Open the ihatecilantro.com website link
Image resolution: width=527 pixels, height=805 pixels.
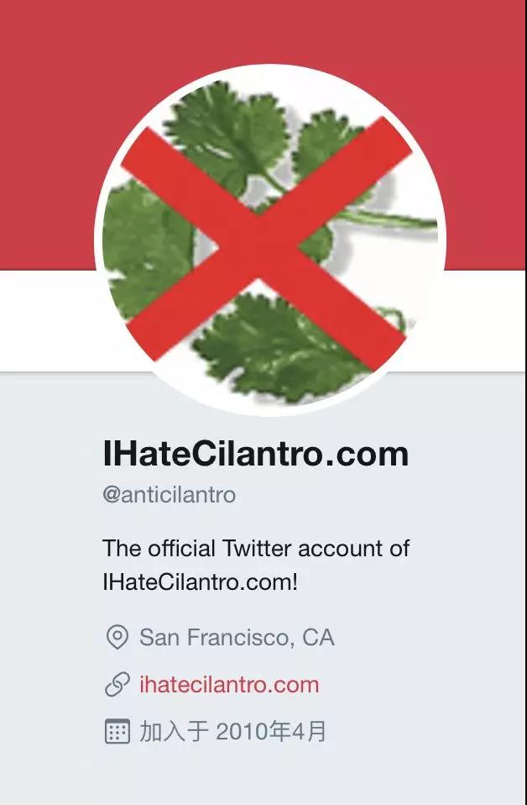coord(229,685)
